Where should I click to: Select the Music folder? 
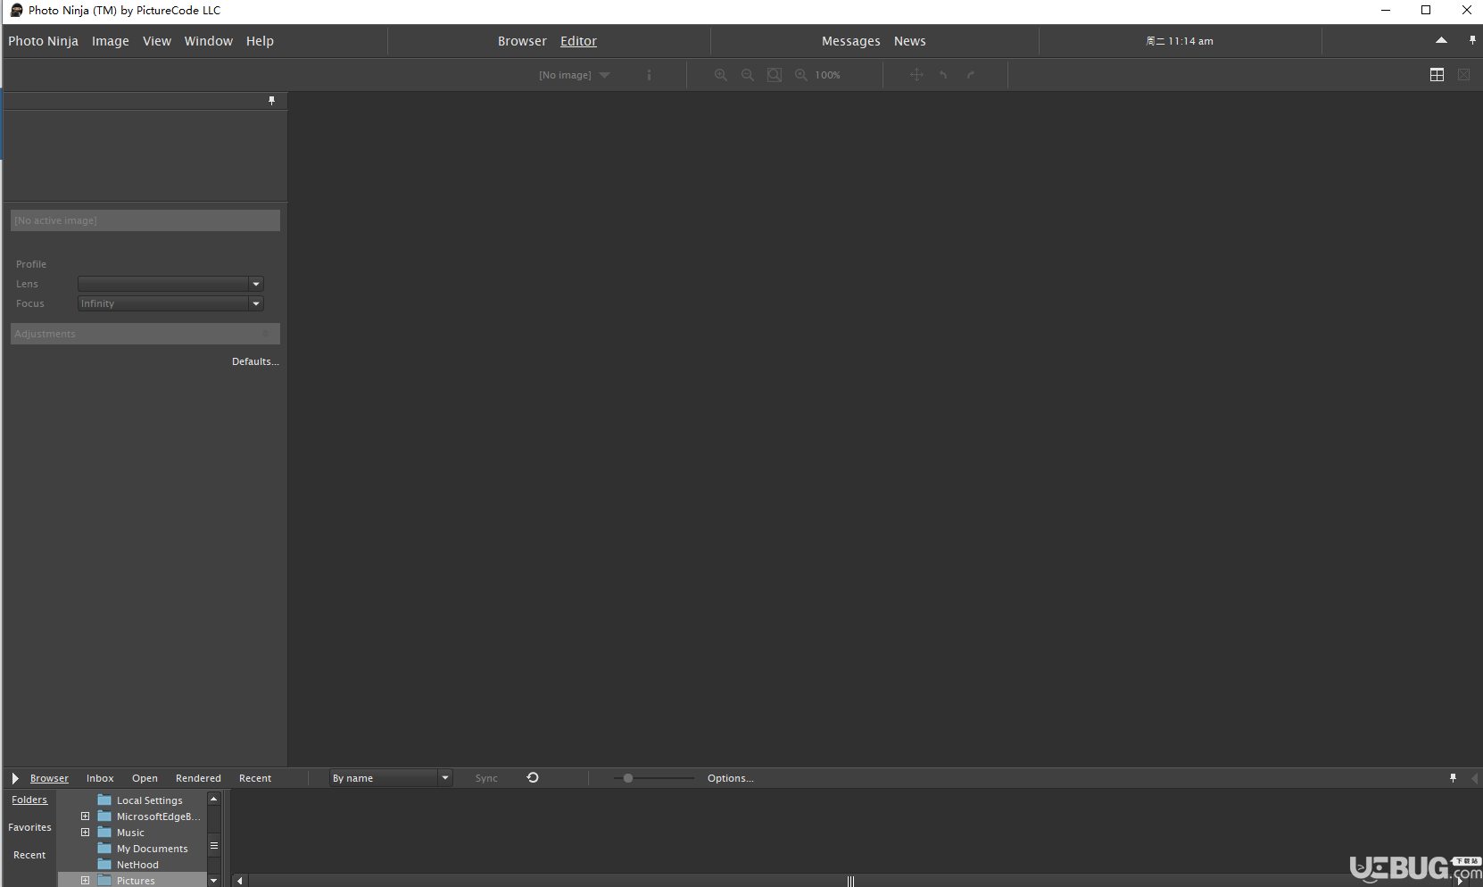(130, 833)
